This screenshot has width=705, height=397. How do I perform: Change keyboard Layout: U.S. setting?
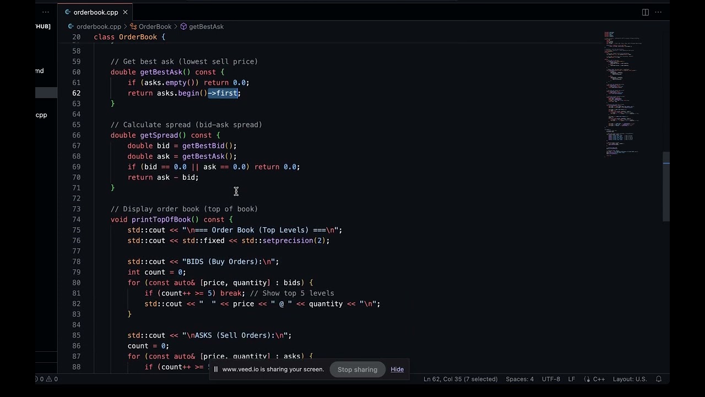click(x=630, y=379)
